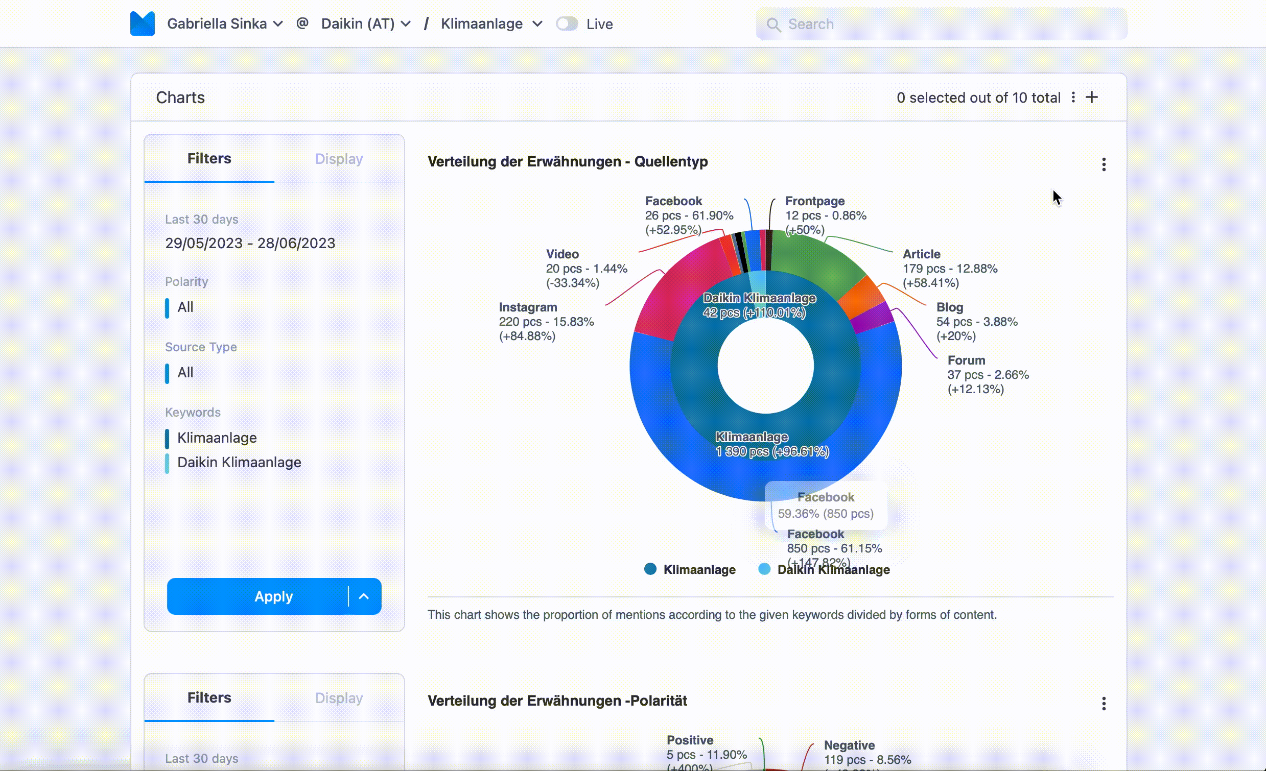Click the Apply button to run filters
Screen dimensions: 1266x771
pos(273,596)
